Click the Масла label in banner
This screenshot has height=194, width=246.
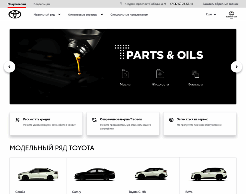coord(125,84)
